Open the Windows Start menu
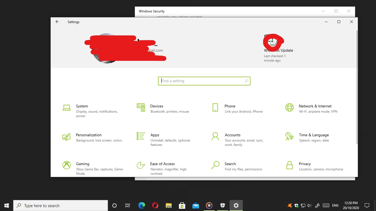 (x=7, y=206)
